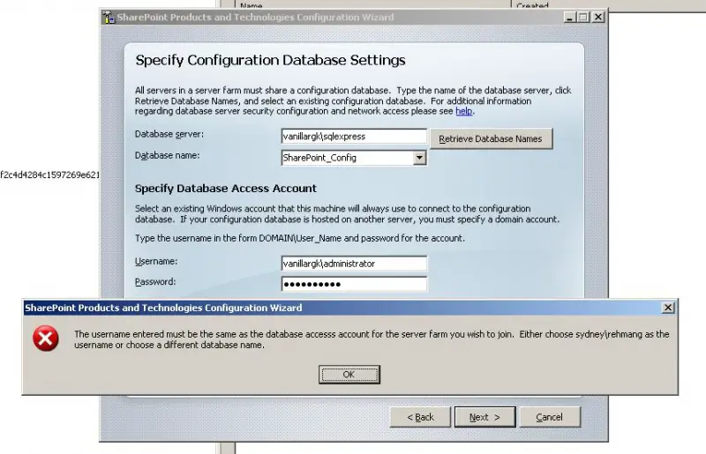Click the error message text mentioning sydney\rehmang
The image size is (706, 454).
point(372,339)
